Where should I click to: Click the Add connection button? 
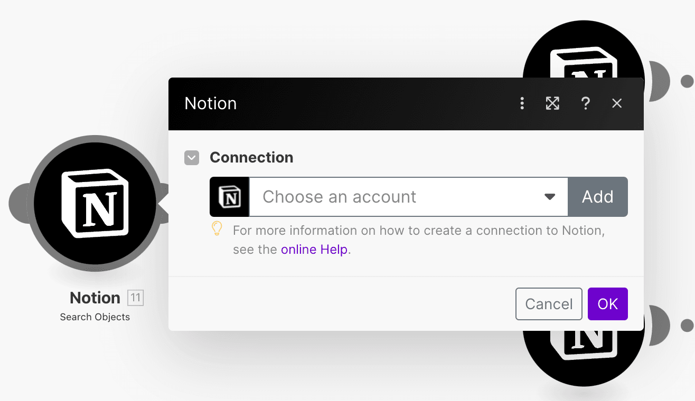click(597, 197)
